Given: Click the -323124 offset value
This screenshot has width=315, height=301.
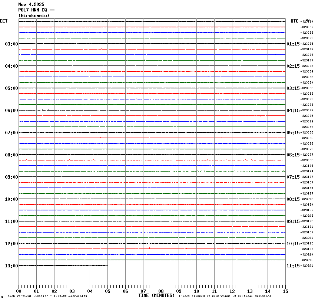Looking at the screenshot, I should point(307,172).
